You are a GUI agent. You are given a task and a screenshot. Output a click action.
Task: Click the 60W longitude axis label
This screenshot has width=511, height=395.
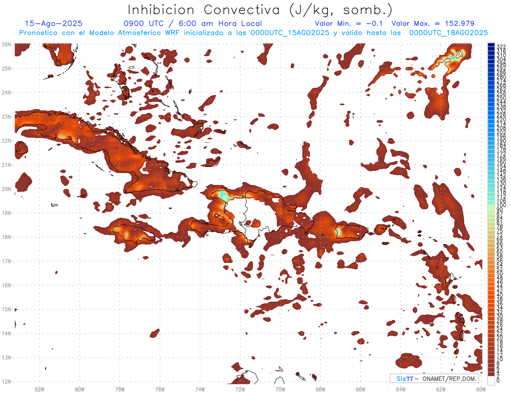click(x=481, y=389)
